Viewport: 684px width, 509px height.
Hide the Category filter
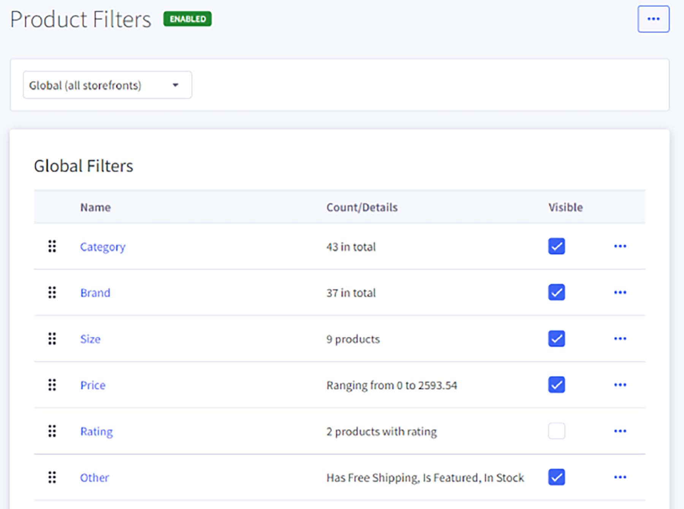[556, 246]
